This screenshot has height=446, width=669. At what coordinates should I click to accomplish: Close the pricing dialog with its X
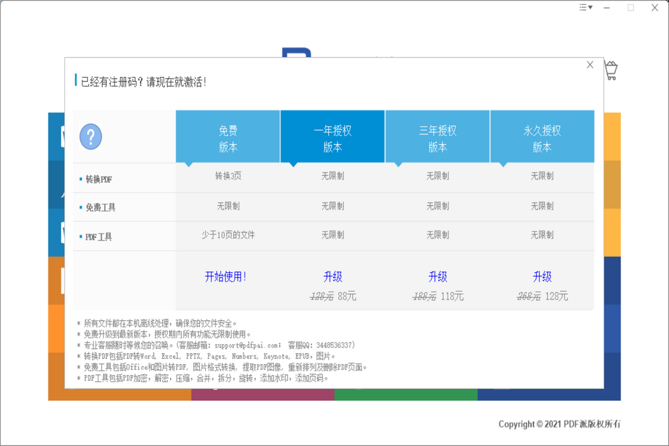589,64
